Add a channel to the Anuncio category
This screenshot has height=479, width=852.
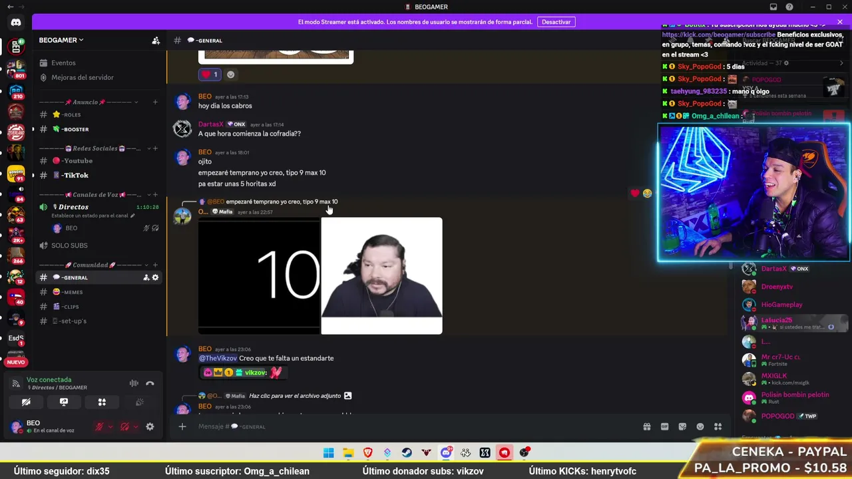point(155,102)
